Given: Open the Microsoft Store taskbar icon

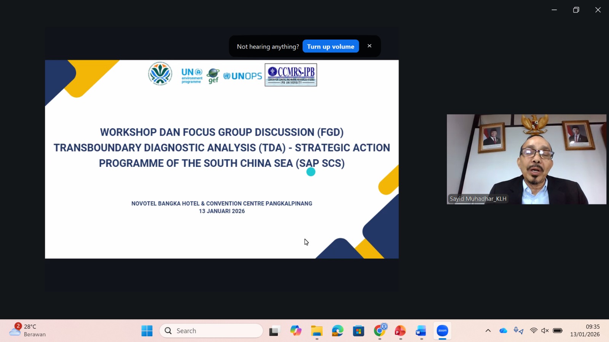Looking at the screenshot, I should point(359,331).
